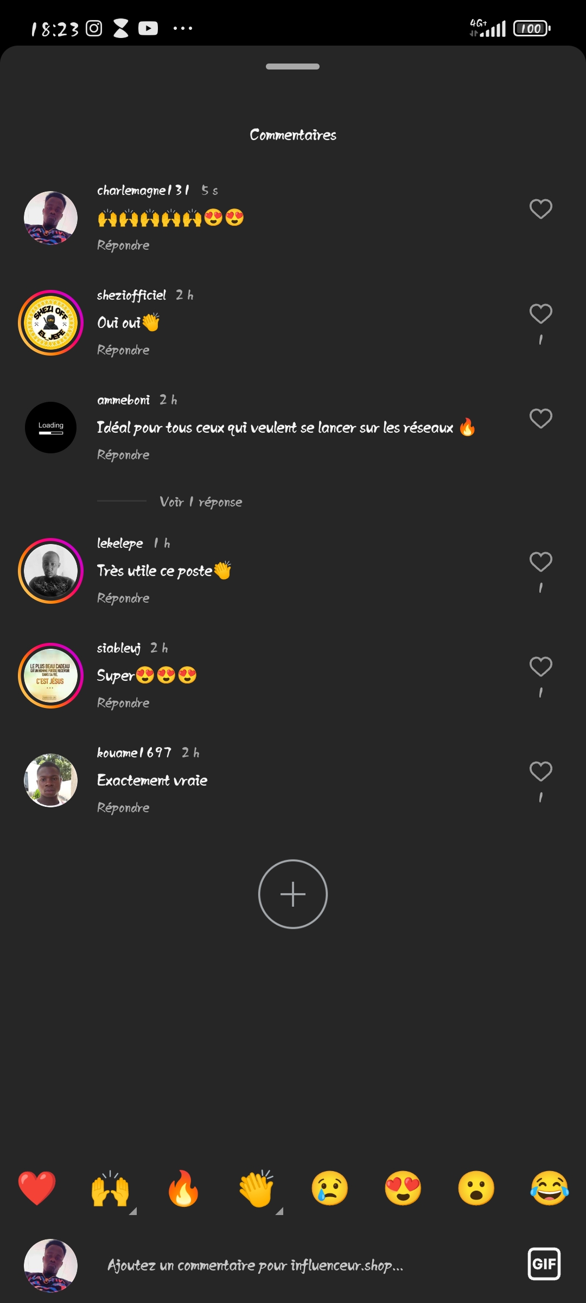
Task: Insert the crying face emoji
Action: 330,1188
